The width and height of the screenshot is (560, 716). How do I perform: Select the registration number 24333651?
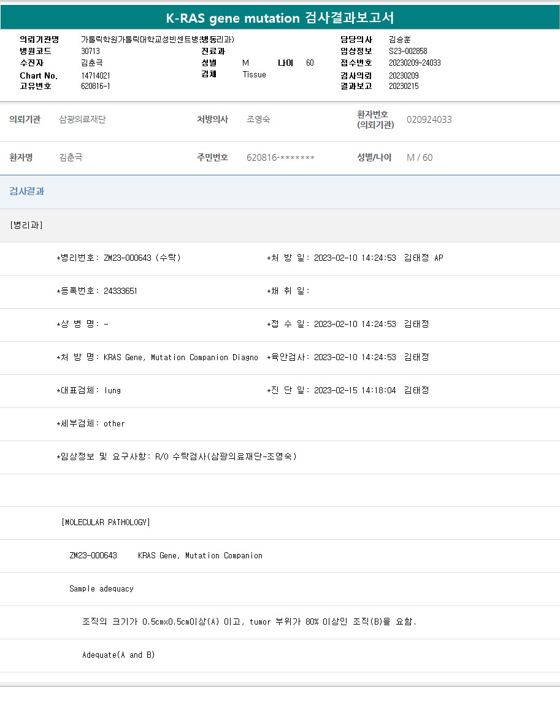pyautogui.click(x=120, y=291)
